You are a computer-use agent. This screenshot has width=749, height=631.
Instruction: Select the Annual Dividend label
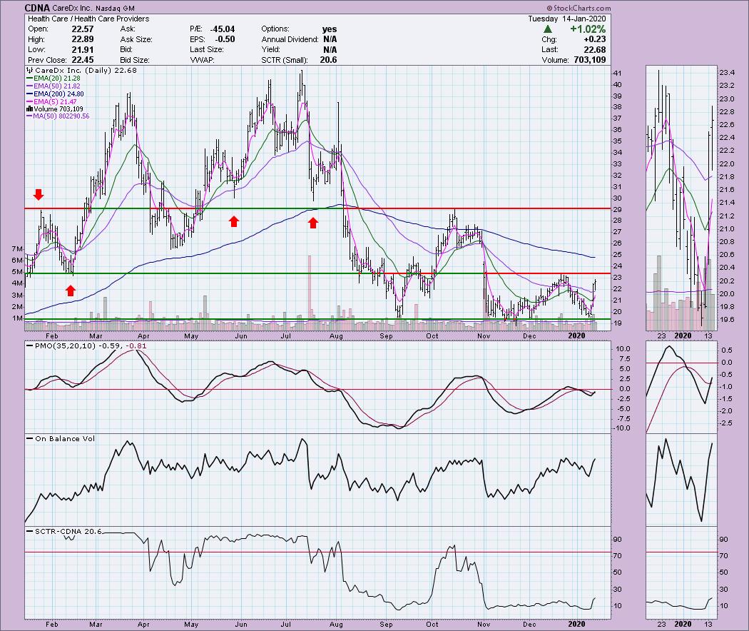tap(290, 39)
